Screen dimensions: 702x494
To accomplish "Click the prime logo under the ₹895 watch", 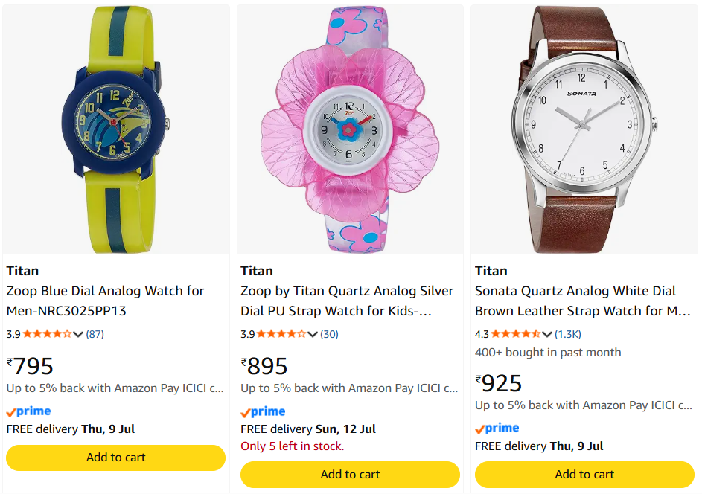I will coord(263,411).
